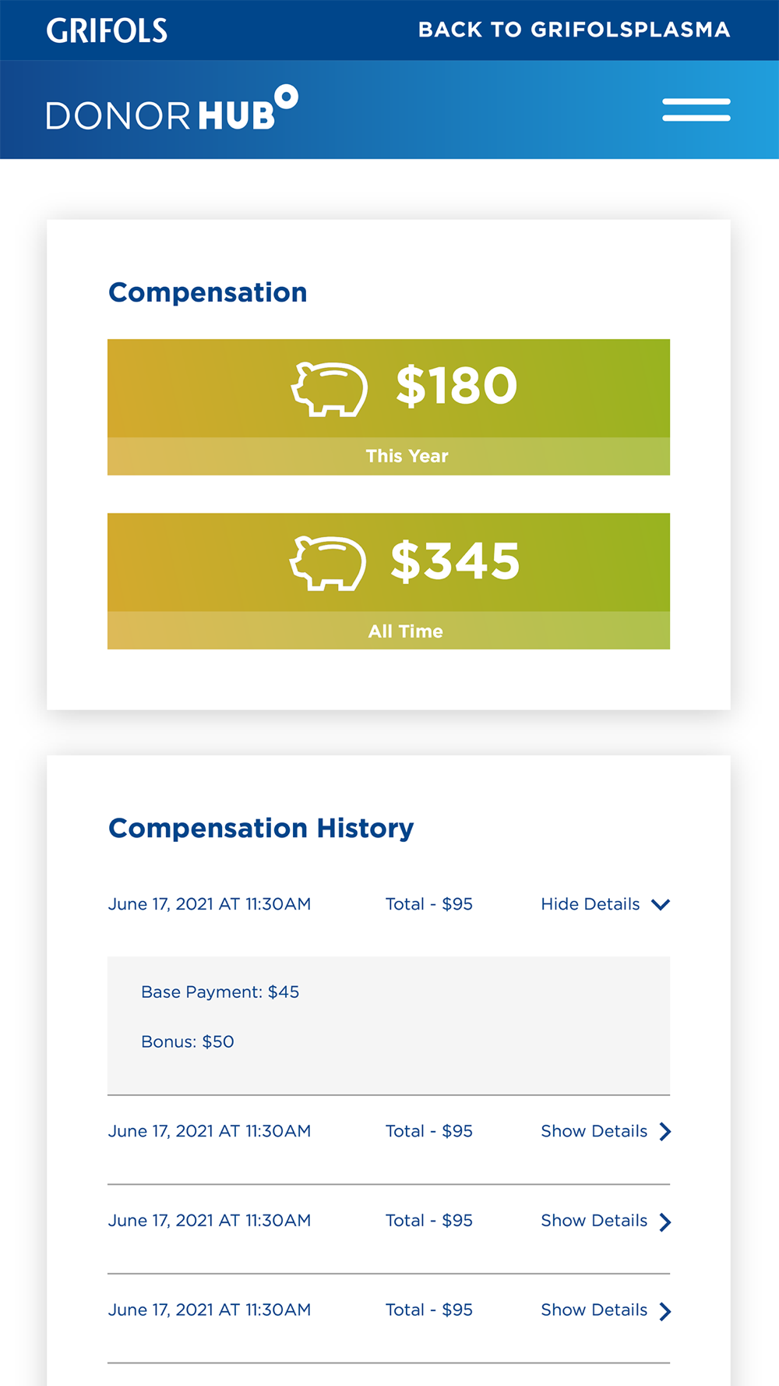Click the right chevron on the second history entry
Screen dimensions: 779x1386
pyautogui.click(x=664, y=1132)
